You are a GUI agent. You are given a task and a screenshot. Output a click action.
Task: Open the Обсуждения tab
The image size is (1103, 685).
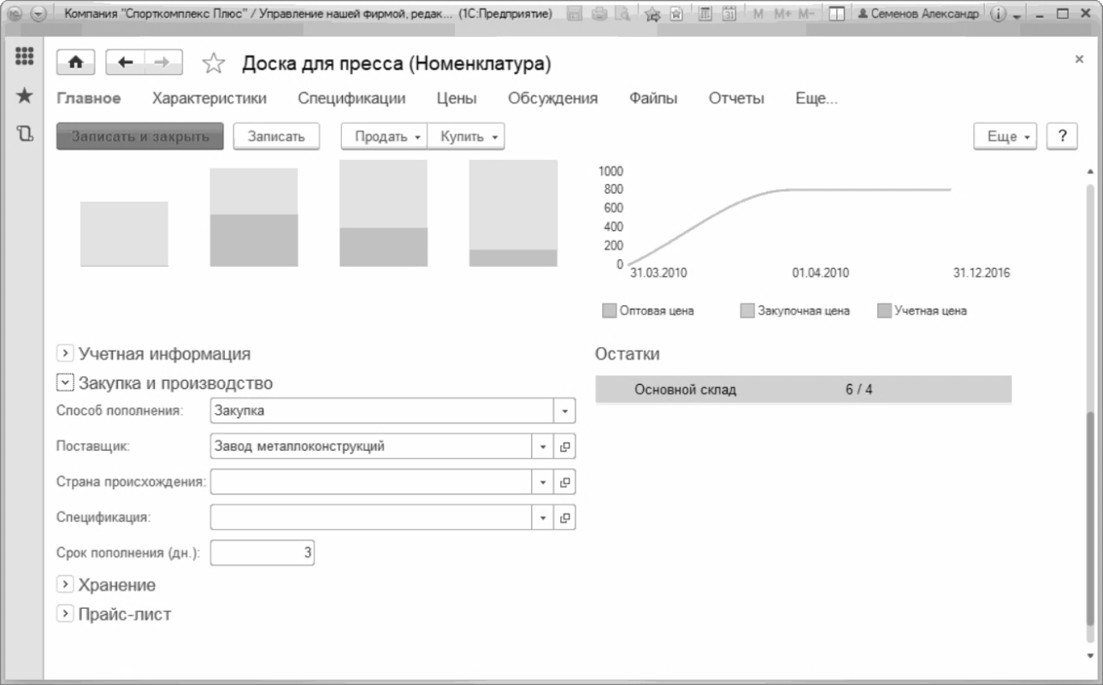point(552,99)
